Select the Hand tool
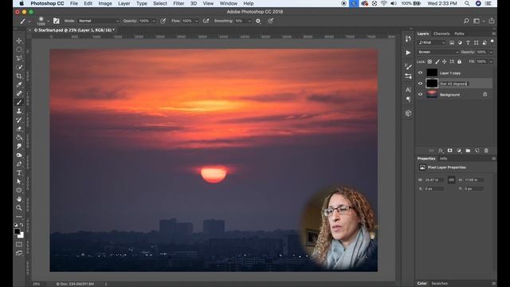Viewport: 510px width, 287px height. pos(19,199)
